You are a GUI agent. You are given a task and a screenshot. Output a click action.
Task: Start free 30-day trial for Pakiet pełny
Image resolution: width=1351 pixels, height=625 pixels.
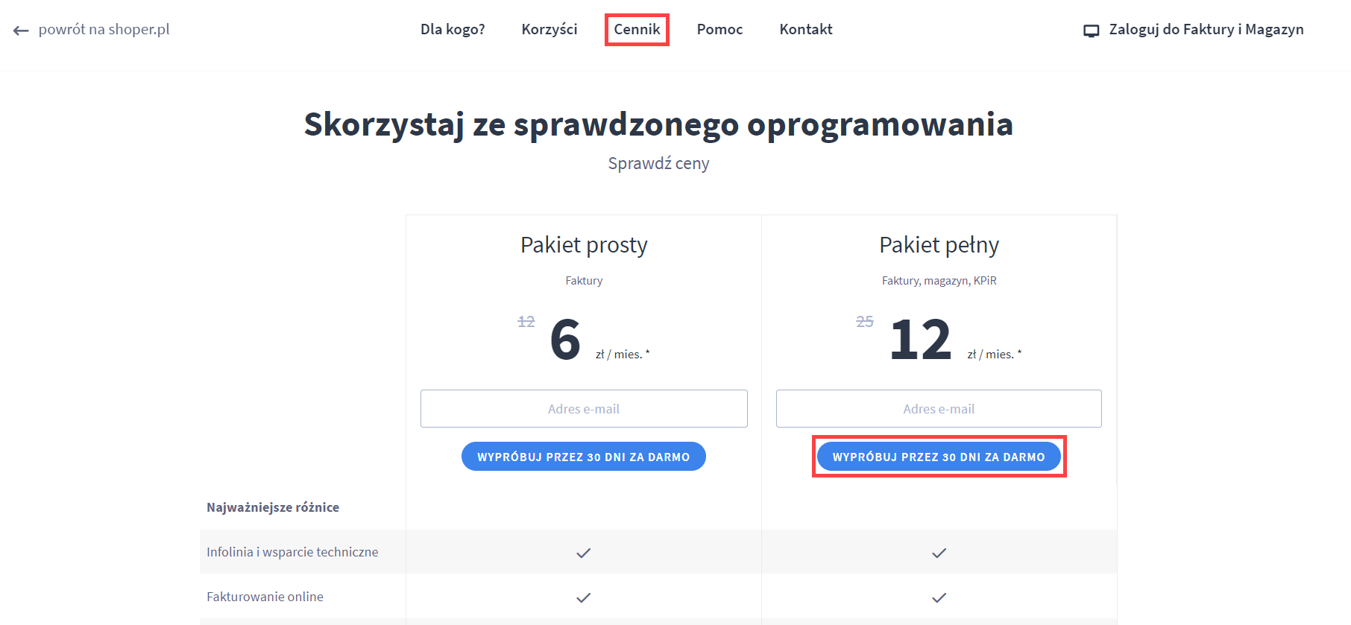coord(939,457)
